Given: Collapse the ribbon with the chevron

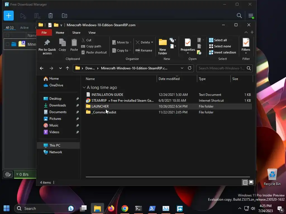Looking at the screenshot, I should pyautogui.click(x=246, y=32).
